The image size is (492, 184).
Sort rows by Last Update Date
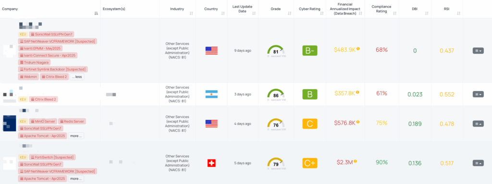click(254, 13)
